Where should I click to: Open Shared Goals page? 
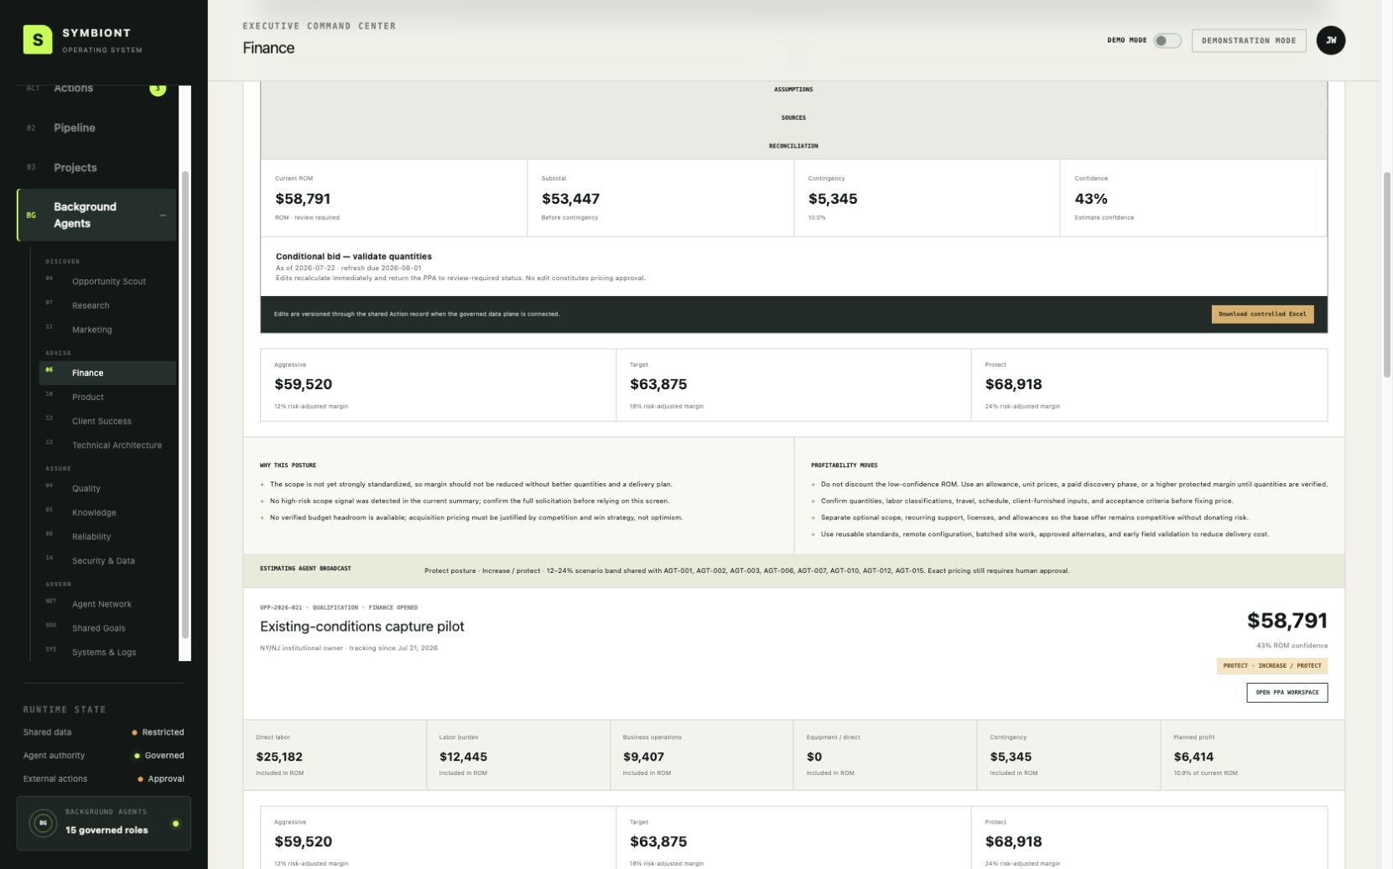(x=107, y=629)
